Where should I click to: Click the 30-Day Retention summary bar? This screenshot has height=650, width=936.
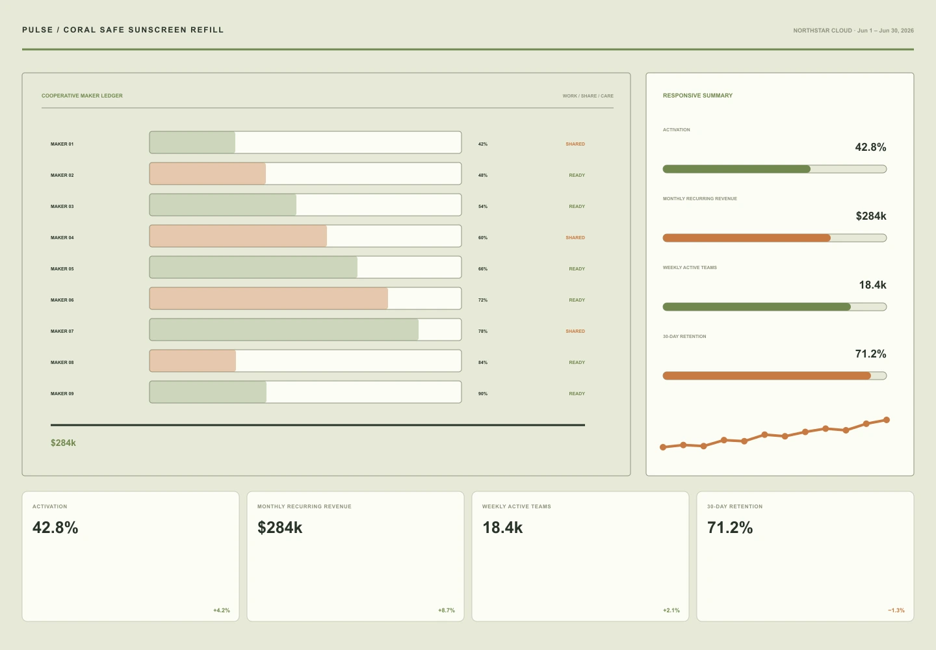pos(775,376)
